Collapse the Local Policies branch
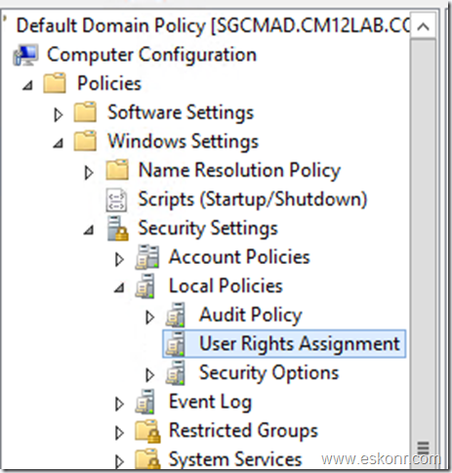The width and height of the screenshot is (452, 473). pyautogui.click(x=119, y=287)
